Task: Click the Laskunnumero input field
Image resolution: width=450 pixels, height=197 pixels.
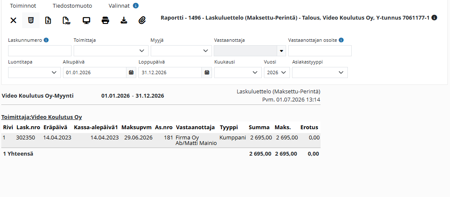Action: click(x=40, y=51)
